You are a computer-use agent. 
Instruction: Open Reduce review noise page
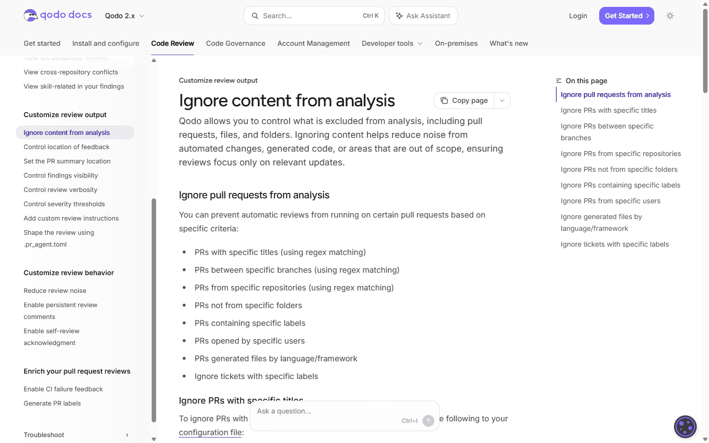(x=55, y=290)
